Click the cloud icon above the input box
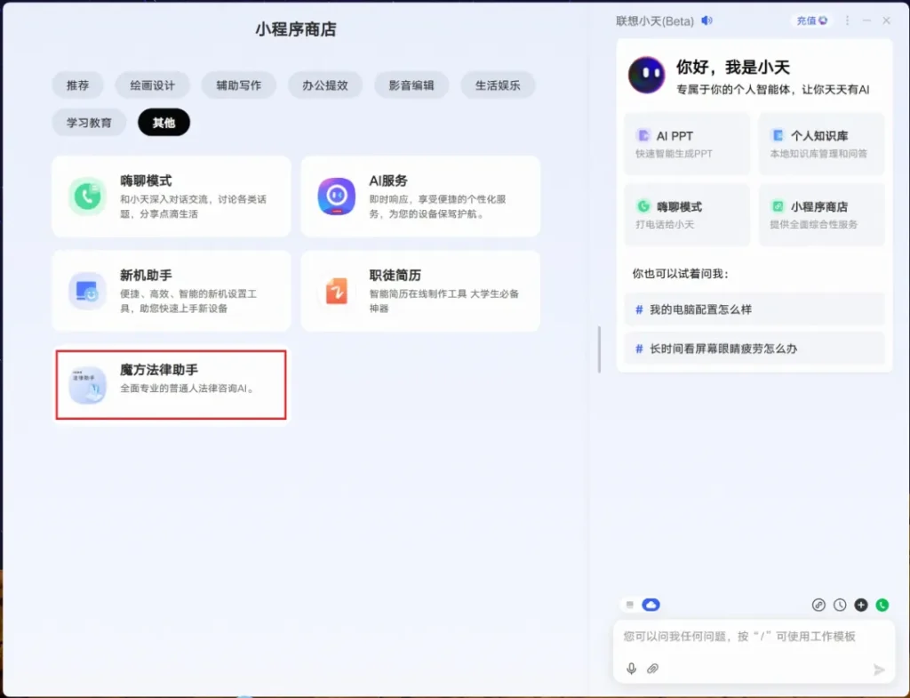This screenshot has height=698, width=910. pos(651,604)
